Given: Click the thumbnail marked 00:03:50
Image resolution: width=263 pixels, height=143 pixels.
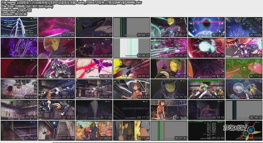Looking at the screenshot, I should [244, 27].
